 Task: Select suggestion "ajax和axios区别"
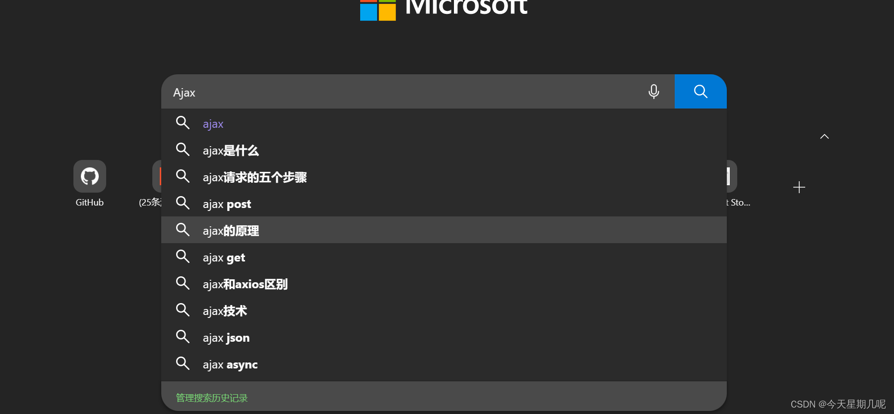(x=444, y=284)
